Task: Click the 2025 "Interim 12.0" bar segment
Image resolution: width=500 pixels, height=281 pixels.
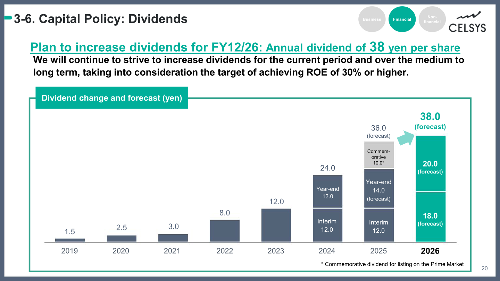Action: pyautogui.click(x=379, y=225)
